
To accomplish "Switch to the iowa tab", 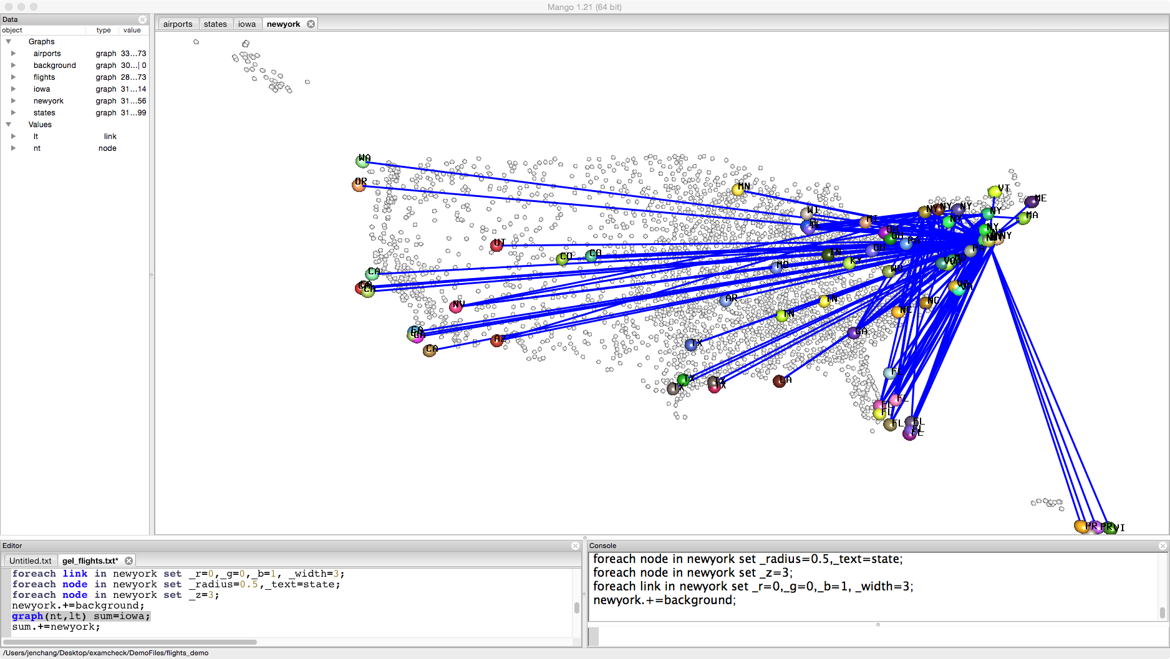I will pyautogui.click(x=247, y=24).
